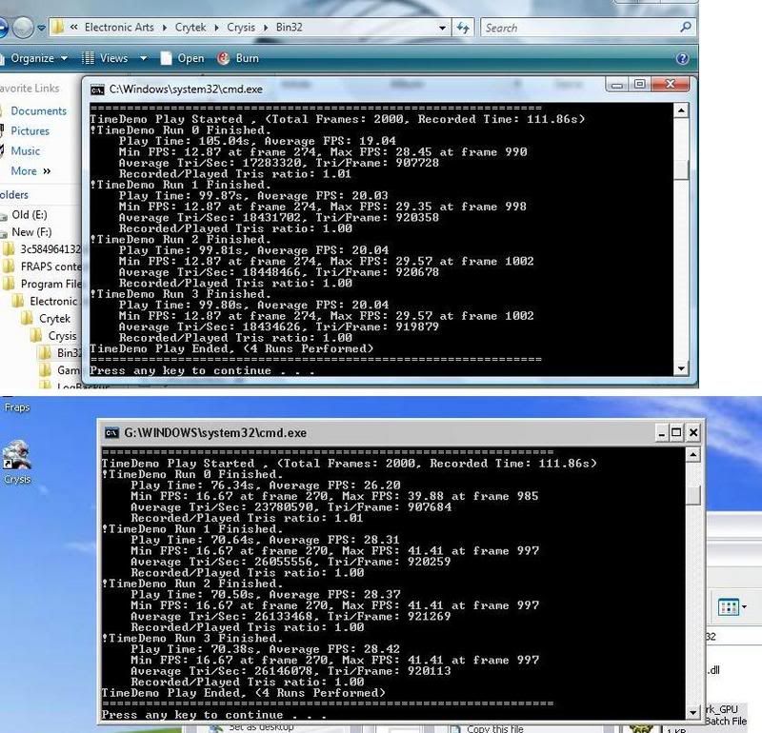Select the Program Files folder in tree
762x733 pixels.
point(50,284)
